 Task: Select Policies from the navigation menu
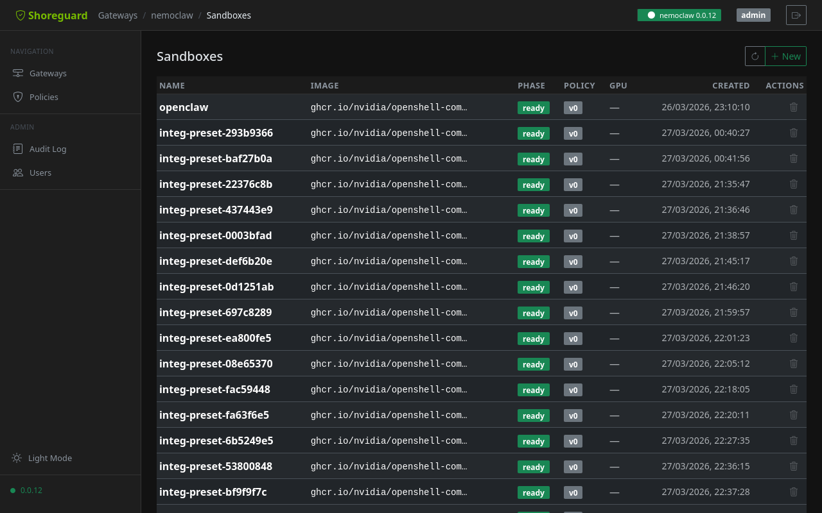point(44,97)
